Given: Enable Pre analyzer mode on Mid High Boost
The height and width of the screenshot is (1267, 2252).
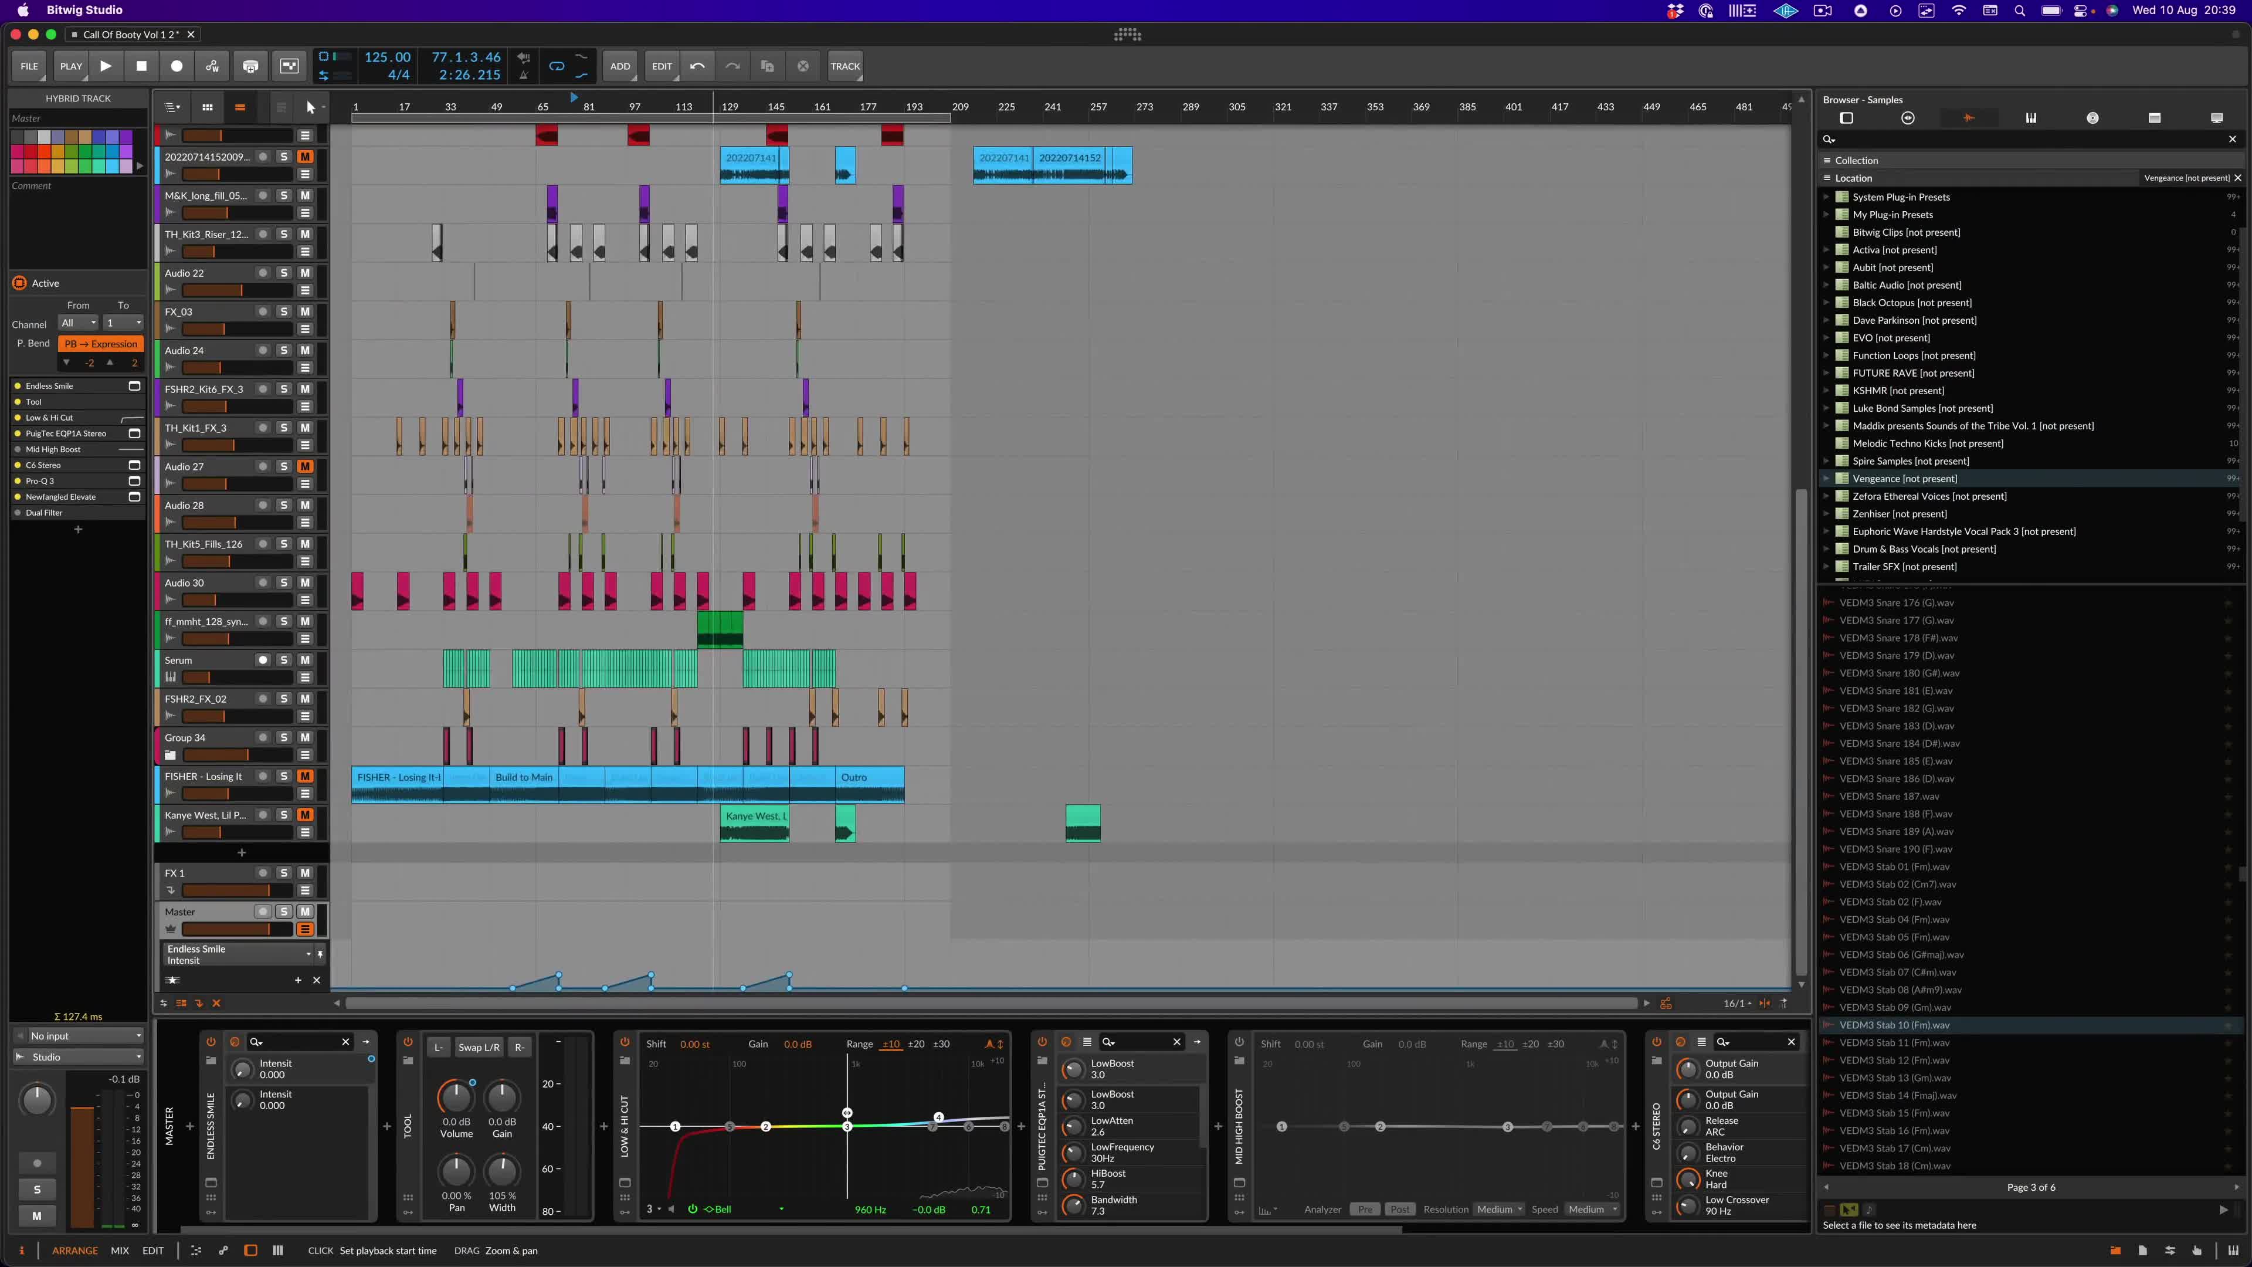Looking at the screenshot, I should [1365, 1210].
